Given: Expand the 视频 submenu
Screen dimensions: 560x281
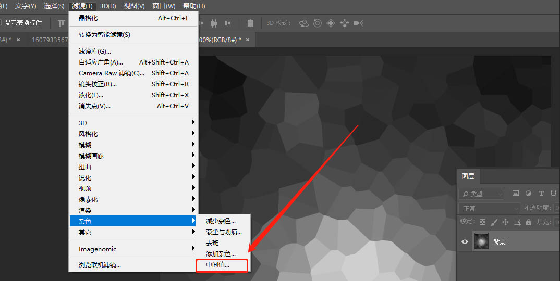Looking at the screenshot, I should pos(133,189).
